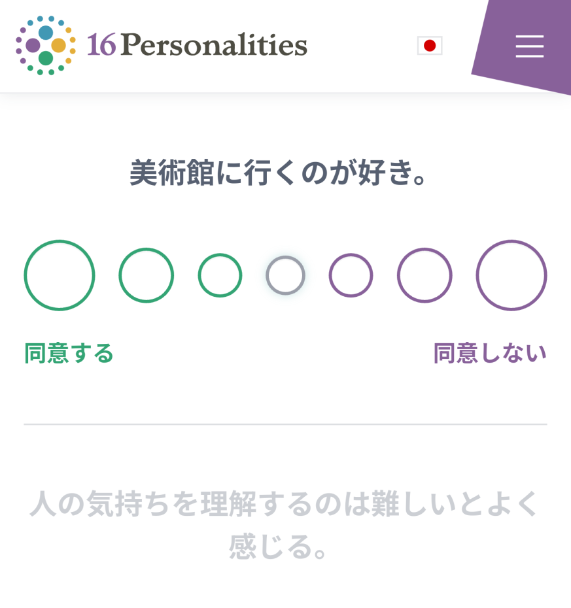This screenshot has width=571, height=608.
Task: Click the Japan flag language selector
Action: pyautogui.click(x=430, y=46)
